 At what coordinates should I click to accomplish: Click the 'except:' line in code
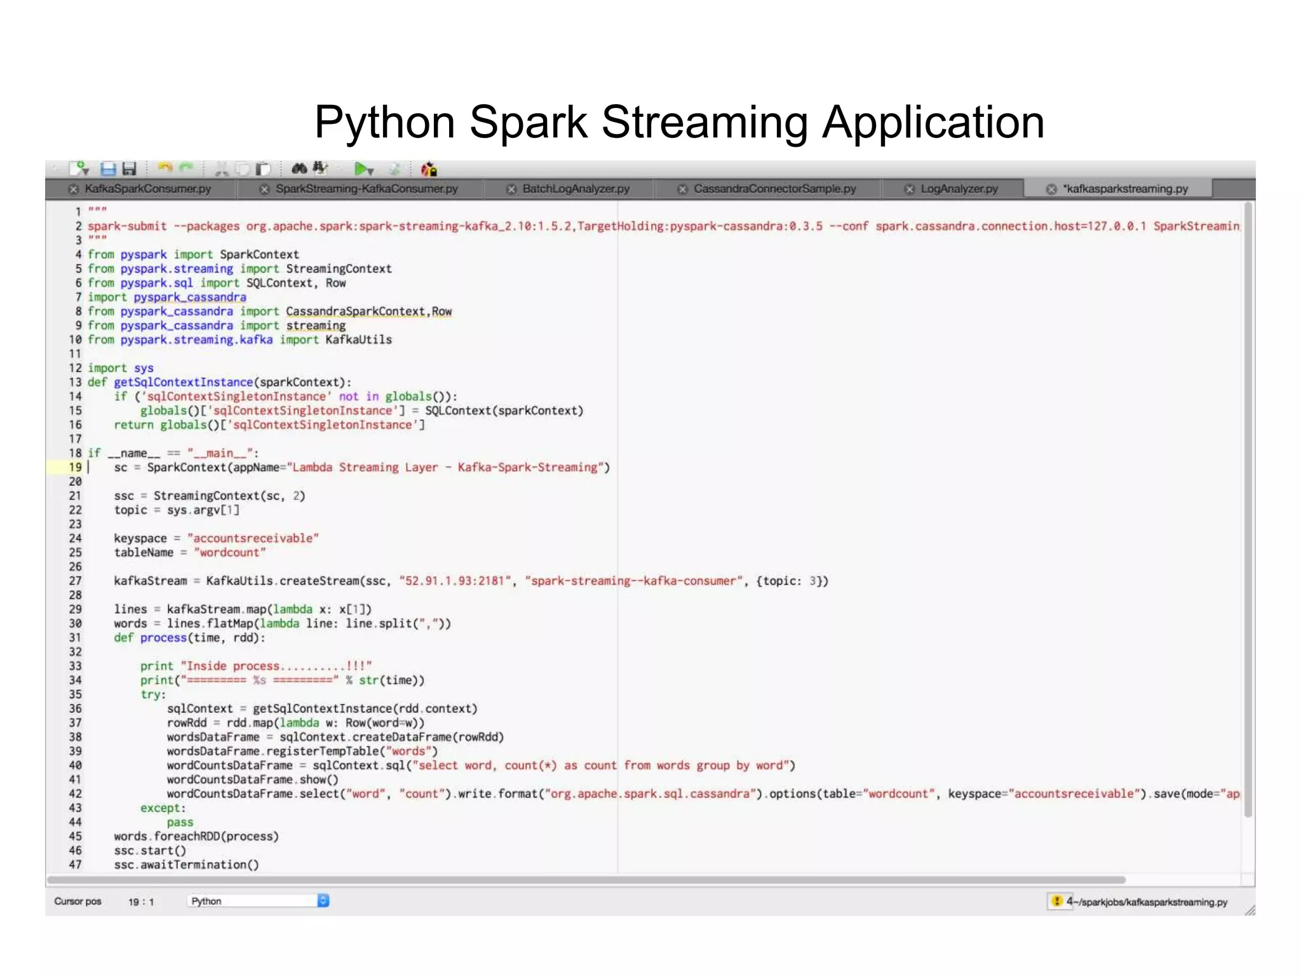tap(163, 808)
